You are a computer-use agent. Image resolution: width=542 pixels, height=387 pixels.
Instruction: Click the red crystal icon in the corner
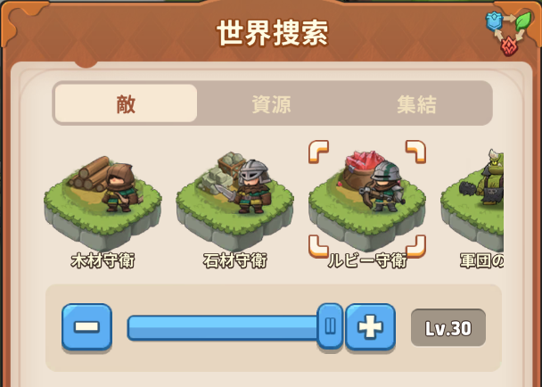510,46
